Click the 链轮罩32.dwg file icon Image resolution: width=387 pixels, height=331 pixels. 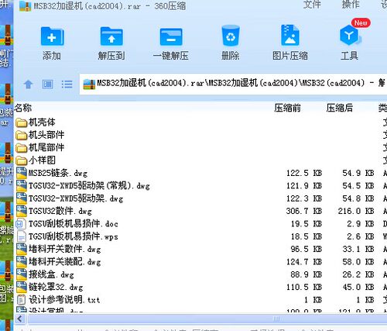[21, 287]
